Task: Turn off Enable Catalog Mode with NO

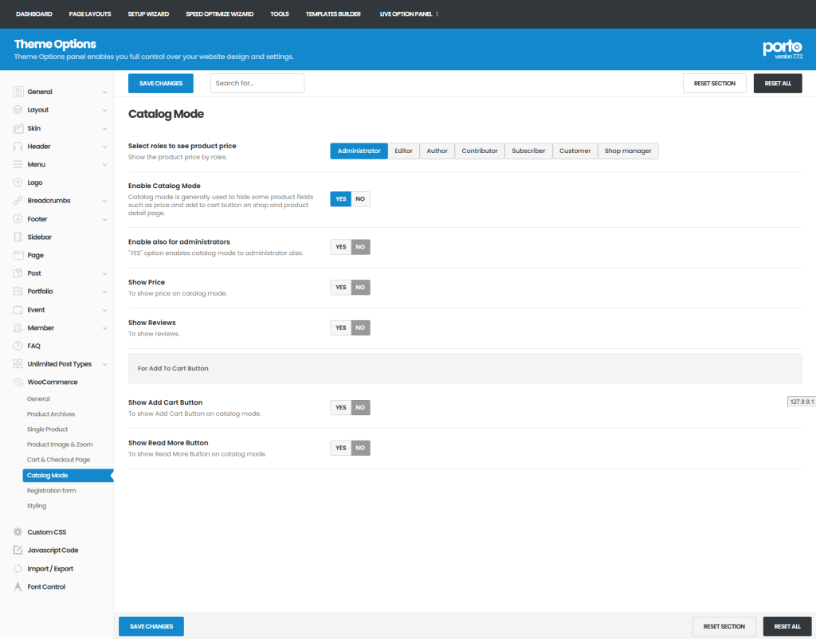Action: tap(361, 199)
